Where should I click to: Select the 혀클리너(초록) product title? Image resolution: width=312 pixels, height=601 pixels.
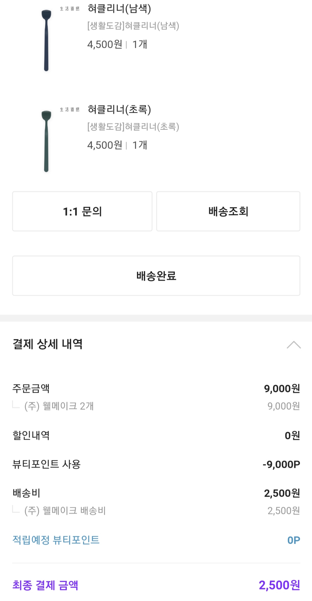[x=119, y=110]
